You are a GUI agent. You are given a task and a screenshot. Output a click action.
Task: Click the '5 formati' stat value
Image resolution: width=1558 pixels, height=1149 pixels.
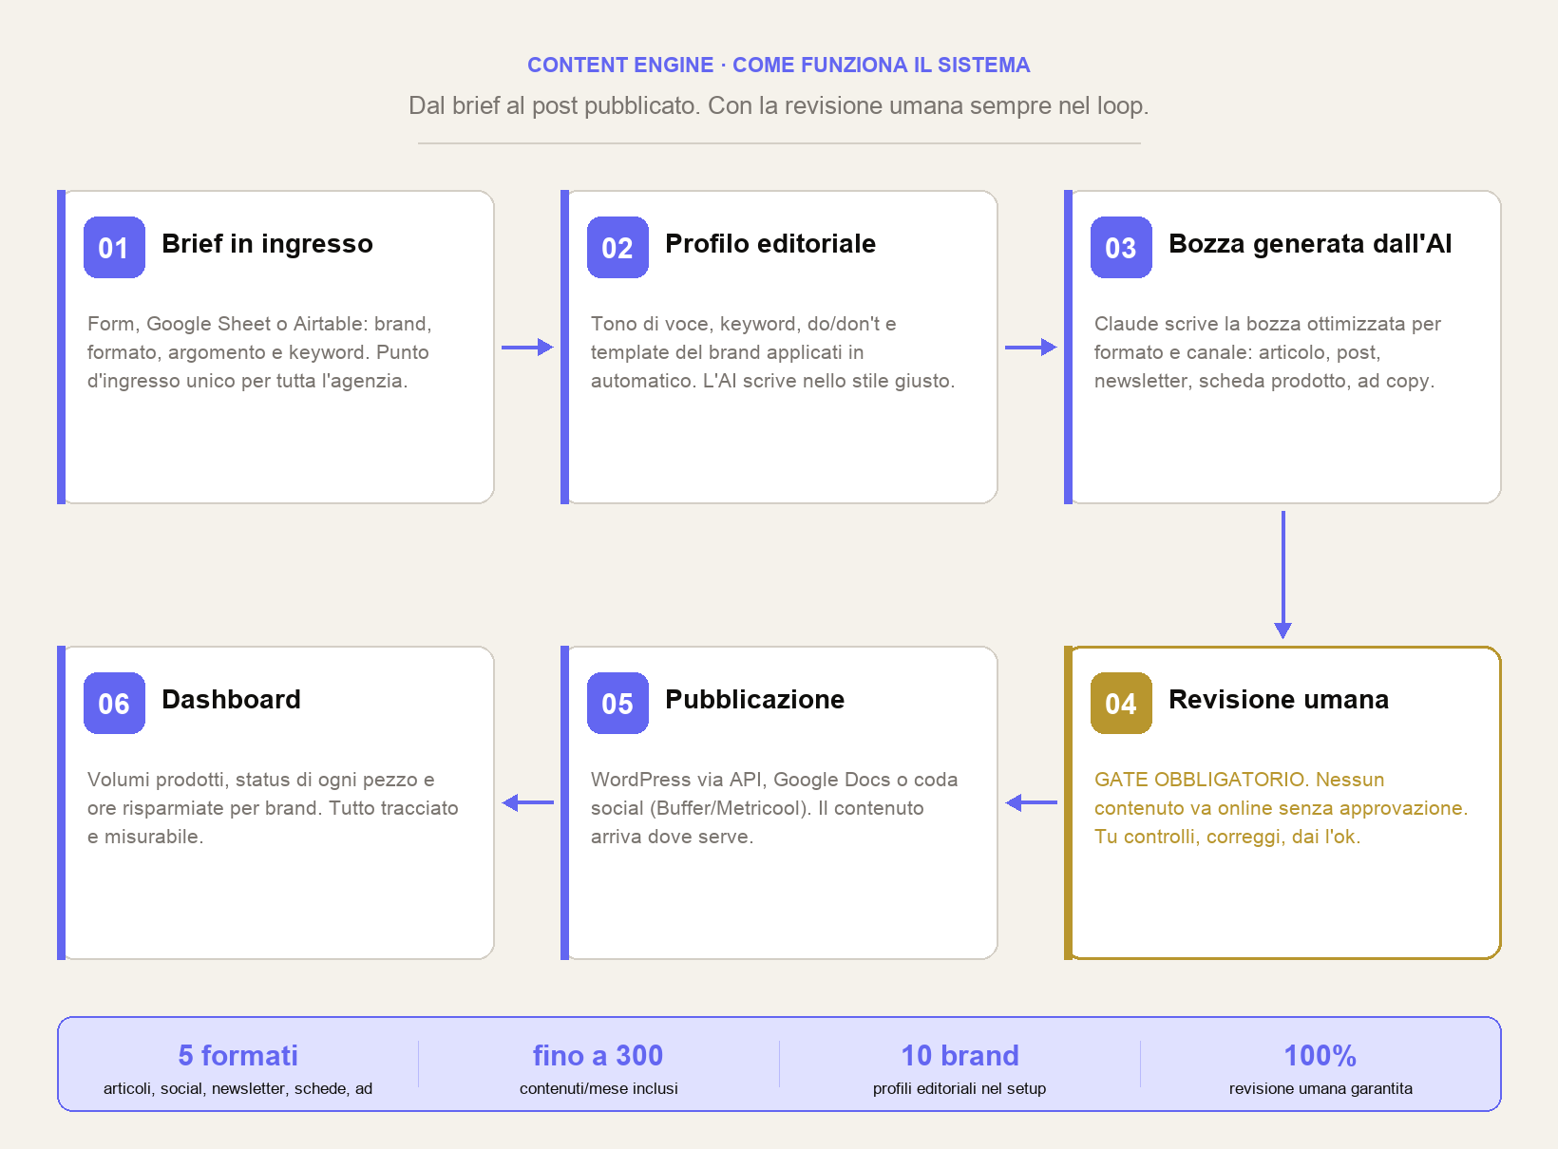point(237,1056)
